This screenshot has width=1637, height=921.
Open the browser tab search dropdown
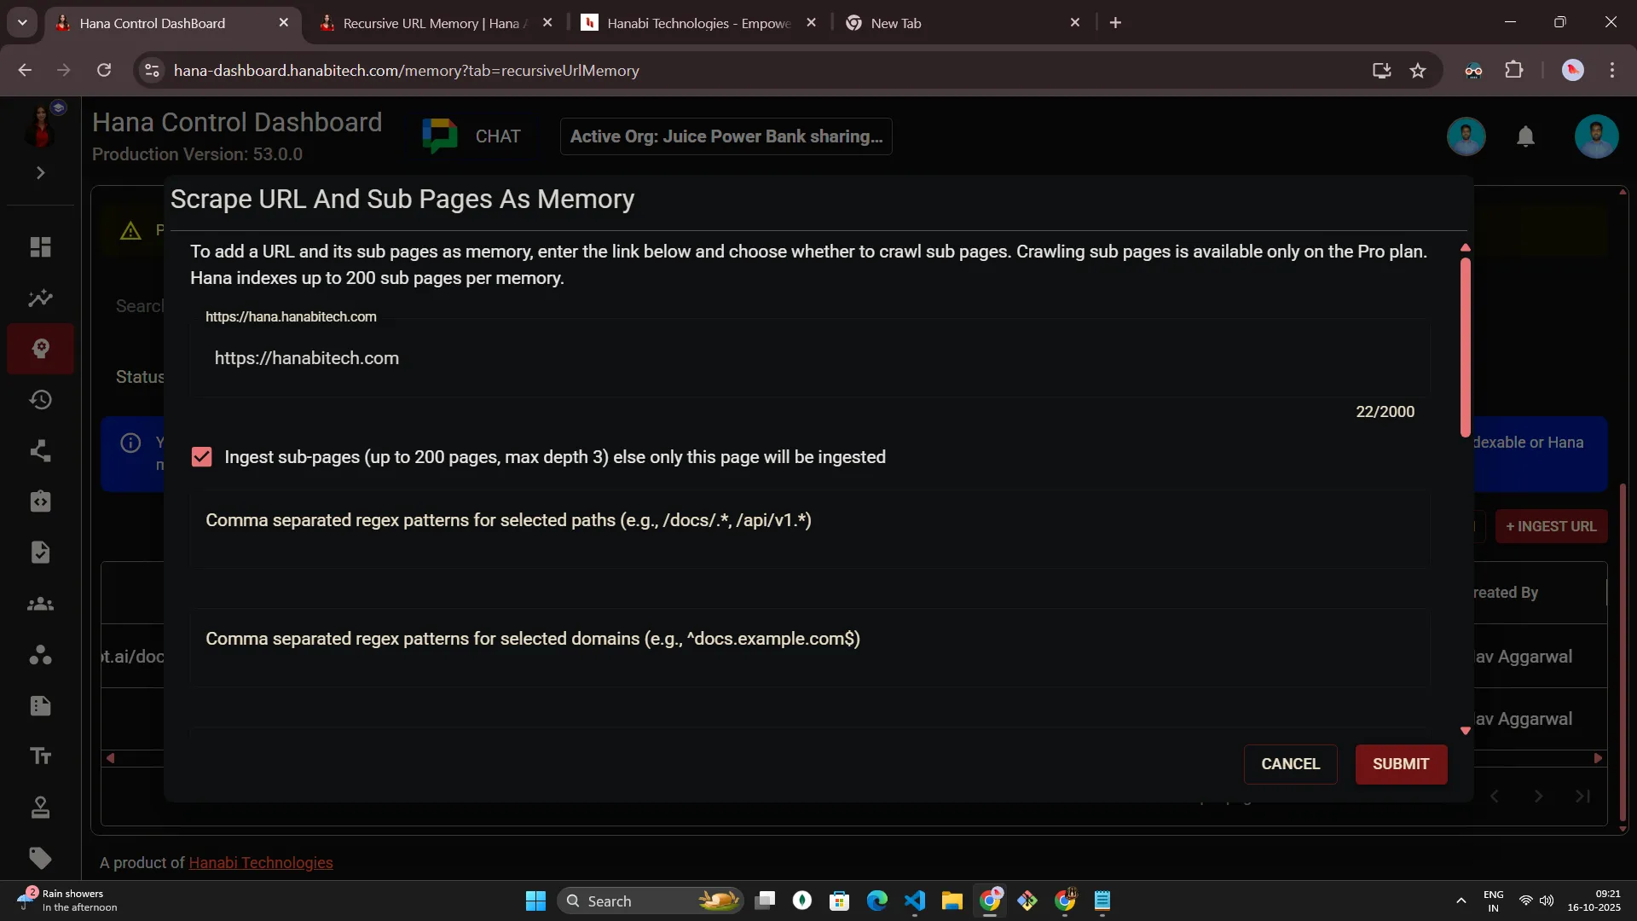click(x=22, y=23)
